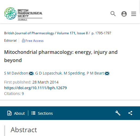Open the hamburger menu icon
This screenshot has height=136, width=140.
coord(133,14)
